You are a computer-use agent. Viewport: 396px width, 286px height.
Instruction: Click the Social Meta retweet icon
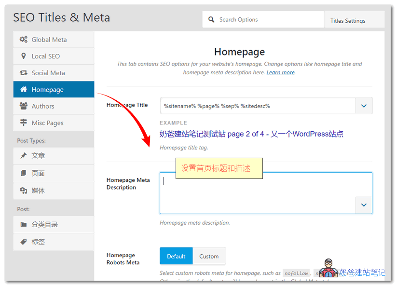tap(23, 73)
